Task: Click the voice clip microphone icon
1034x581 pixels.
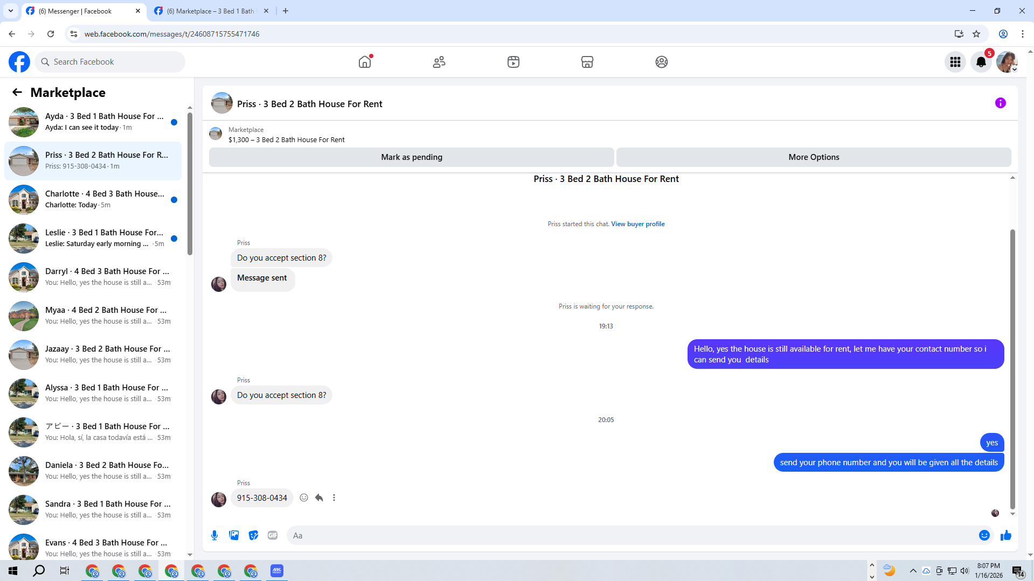Action: pos(214,535)
